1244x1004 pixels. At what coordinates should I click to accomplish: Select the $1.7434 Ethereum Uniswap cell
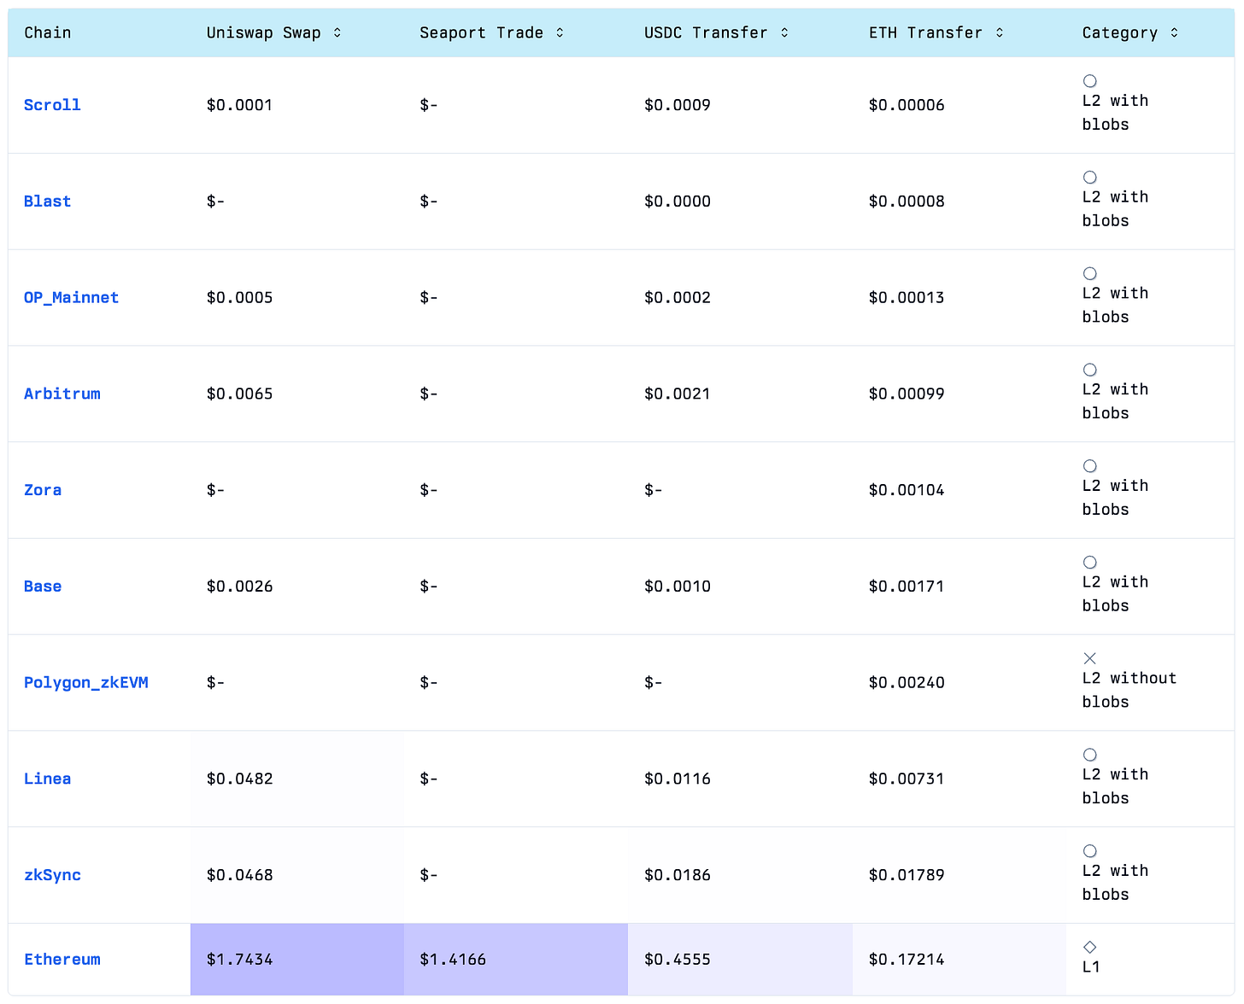(297, 960)
